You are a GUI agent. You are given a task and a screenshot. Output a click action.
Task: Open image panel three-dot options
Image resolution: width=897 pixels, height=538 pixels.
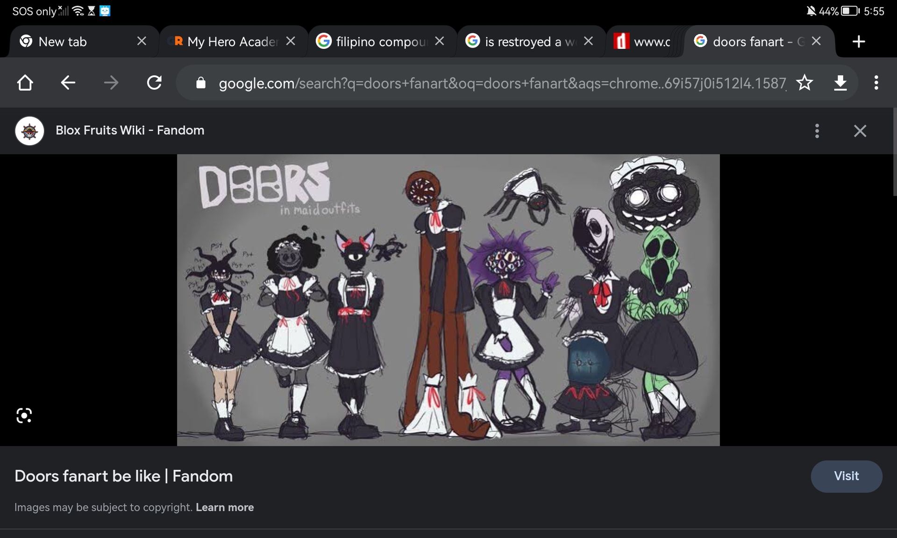coord(817,131)
